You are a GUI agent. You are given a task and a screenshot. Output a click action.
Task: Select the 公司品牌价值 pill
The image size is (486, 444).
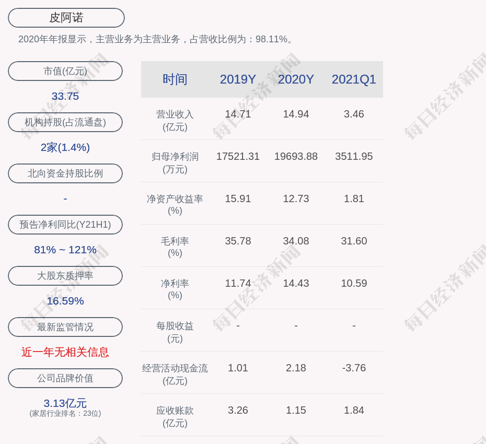click(x=65, y=378)
